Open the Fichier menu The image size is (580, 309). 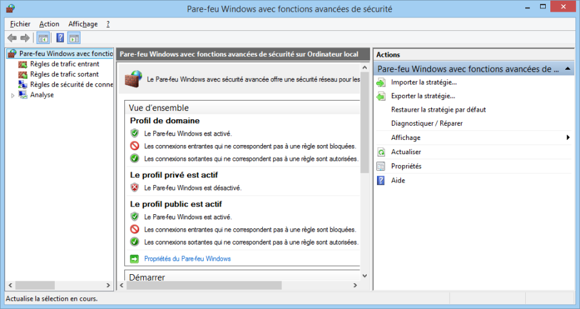click(20, 24)
